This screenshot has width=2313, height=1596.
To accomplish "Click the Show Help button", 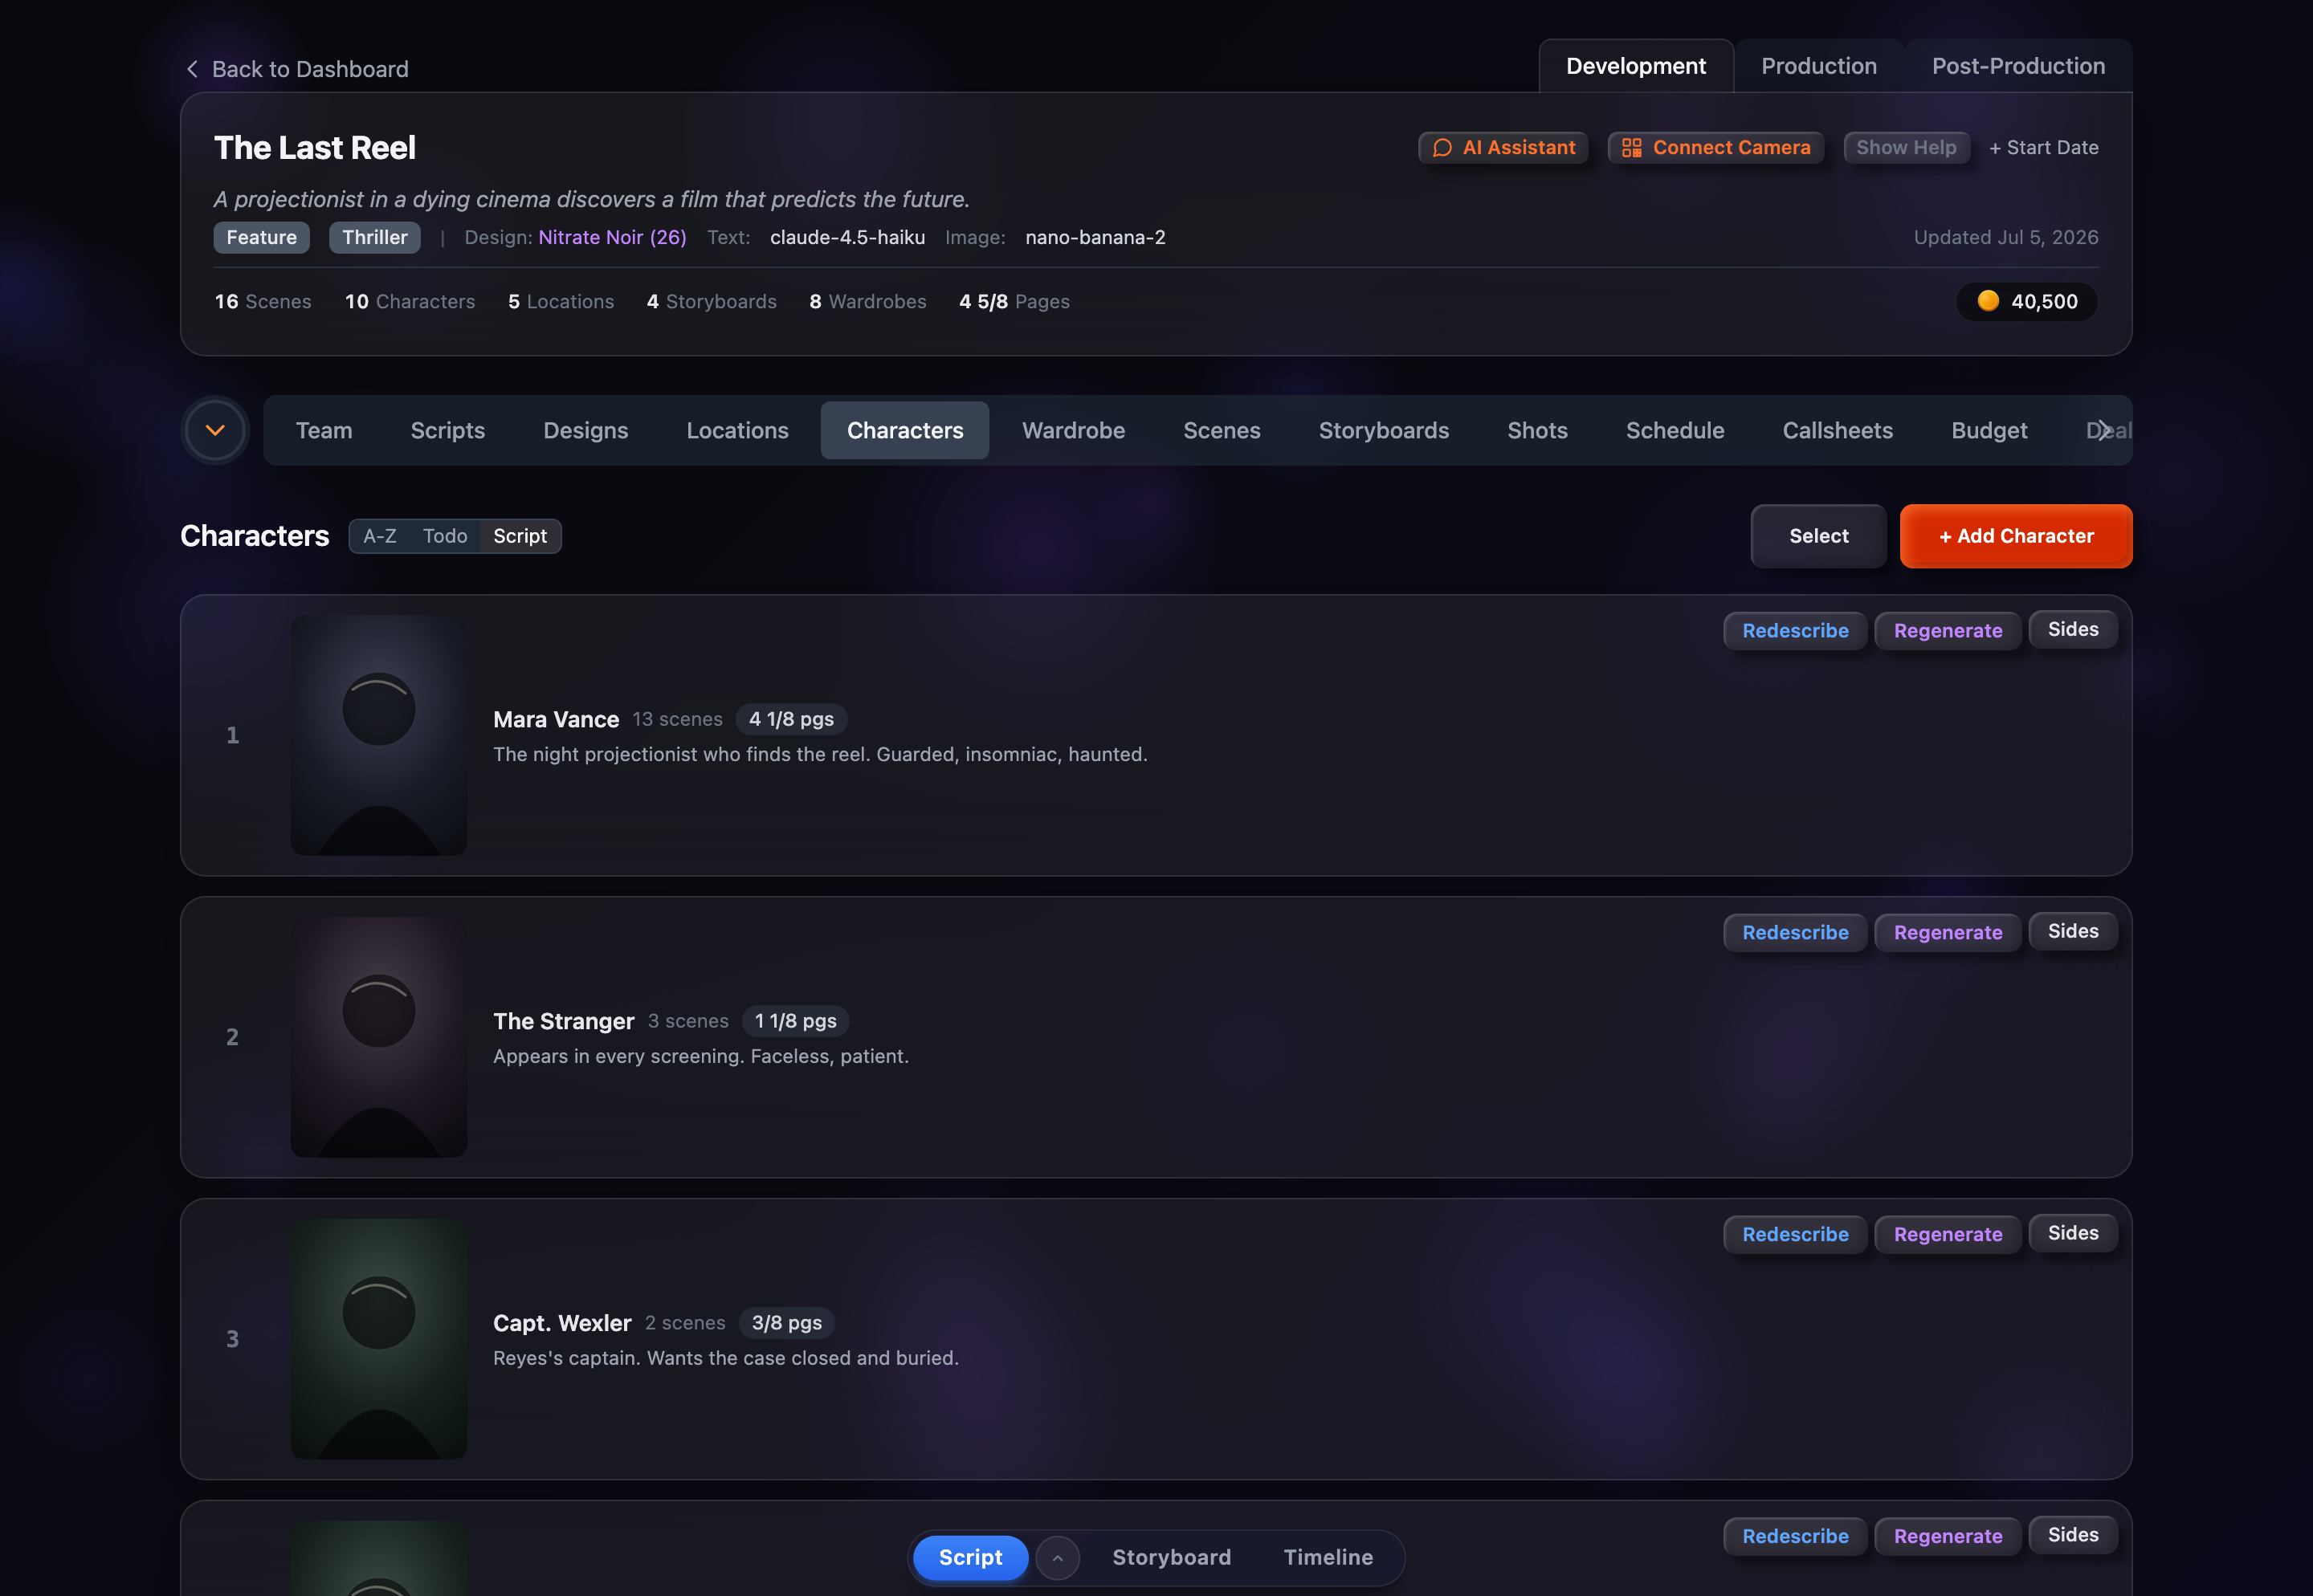I will pos(1906,148).
